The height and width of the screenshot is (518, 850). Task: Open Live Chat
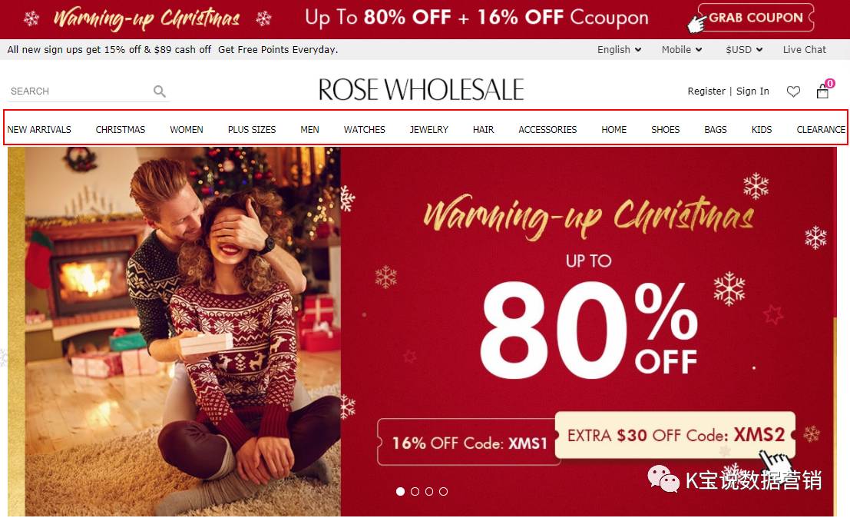(805, 49)
